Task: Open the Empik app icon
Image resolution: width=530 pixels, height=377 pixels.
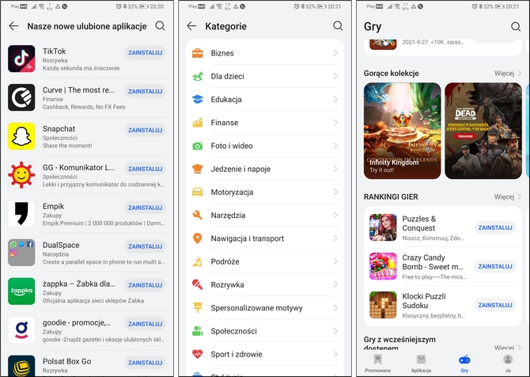Action: (x=21, y=214)
